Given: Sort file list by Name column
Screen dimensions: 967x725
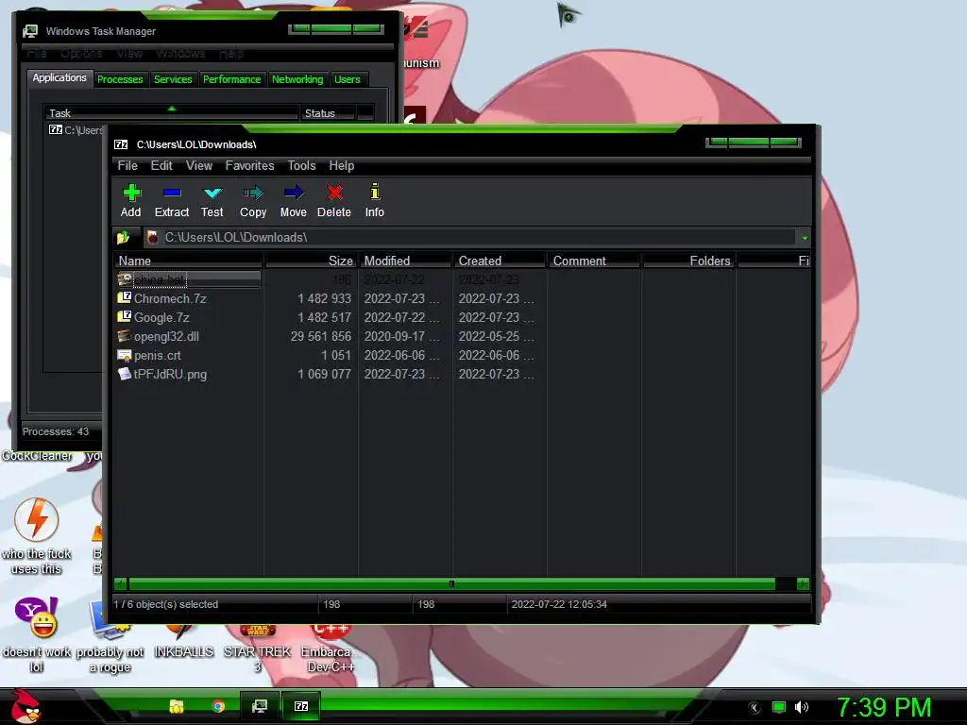Looking at the screenshot, I should pyautogui.click(x=189, y=261).
